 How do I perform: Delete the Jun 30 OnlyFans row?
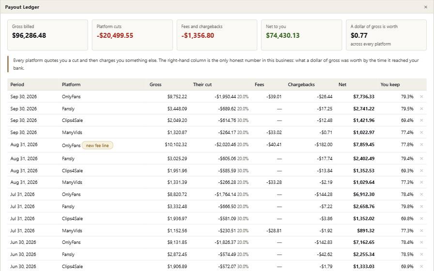421,242
